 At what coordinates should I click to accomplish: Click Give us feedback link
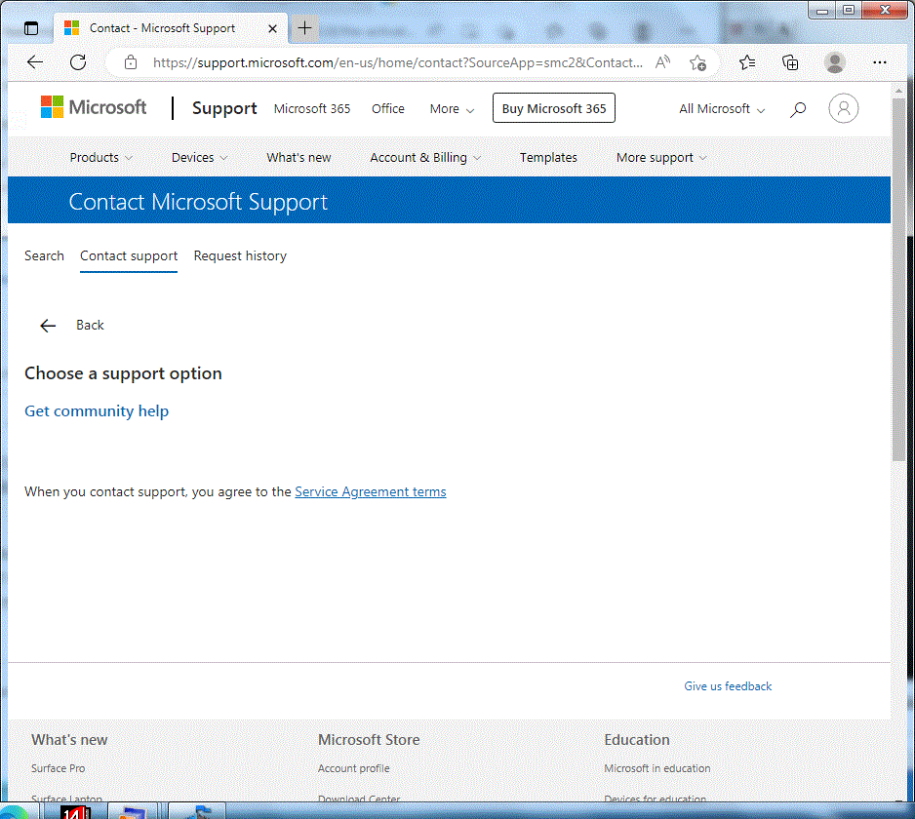[x=728, y=686]
